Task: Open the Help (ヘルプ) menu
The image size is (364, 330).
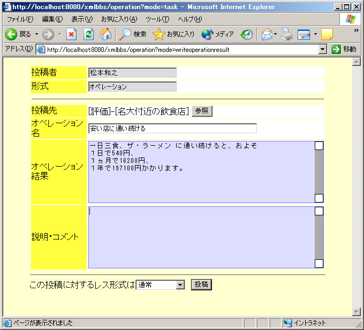Action: pyautogui.click(x=190, y=19)
